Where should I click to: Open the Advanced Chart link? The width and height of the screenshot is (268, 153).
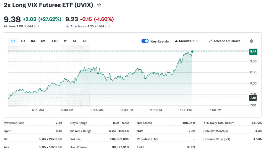[226, 41]
